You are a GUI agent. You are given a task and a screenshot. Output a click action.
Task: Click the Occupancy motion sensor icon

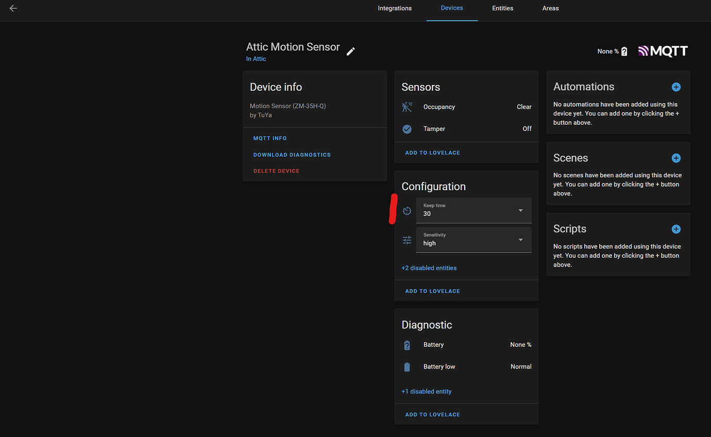point(407,107)
